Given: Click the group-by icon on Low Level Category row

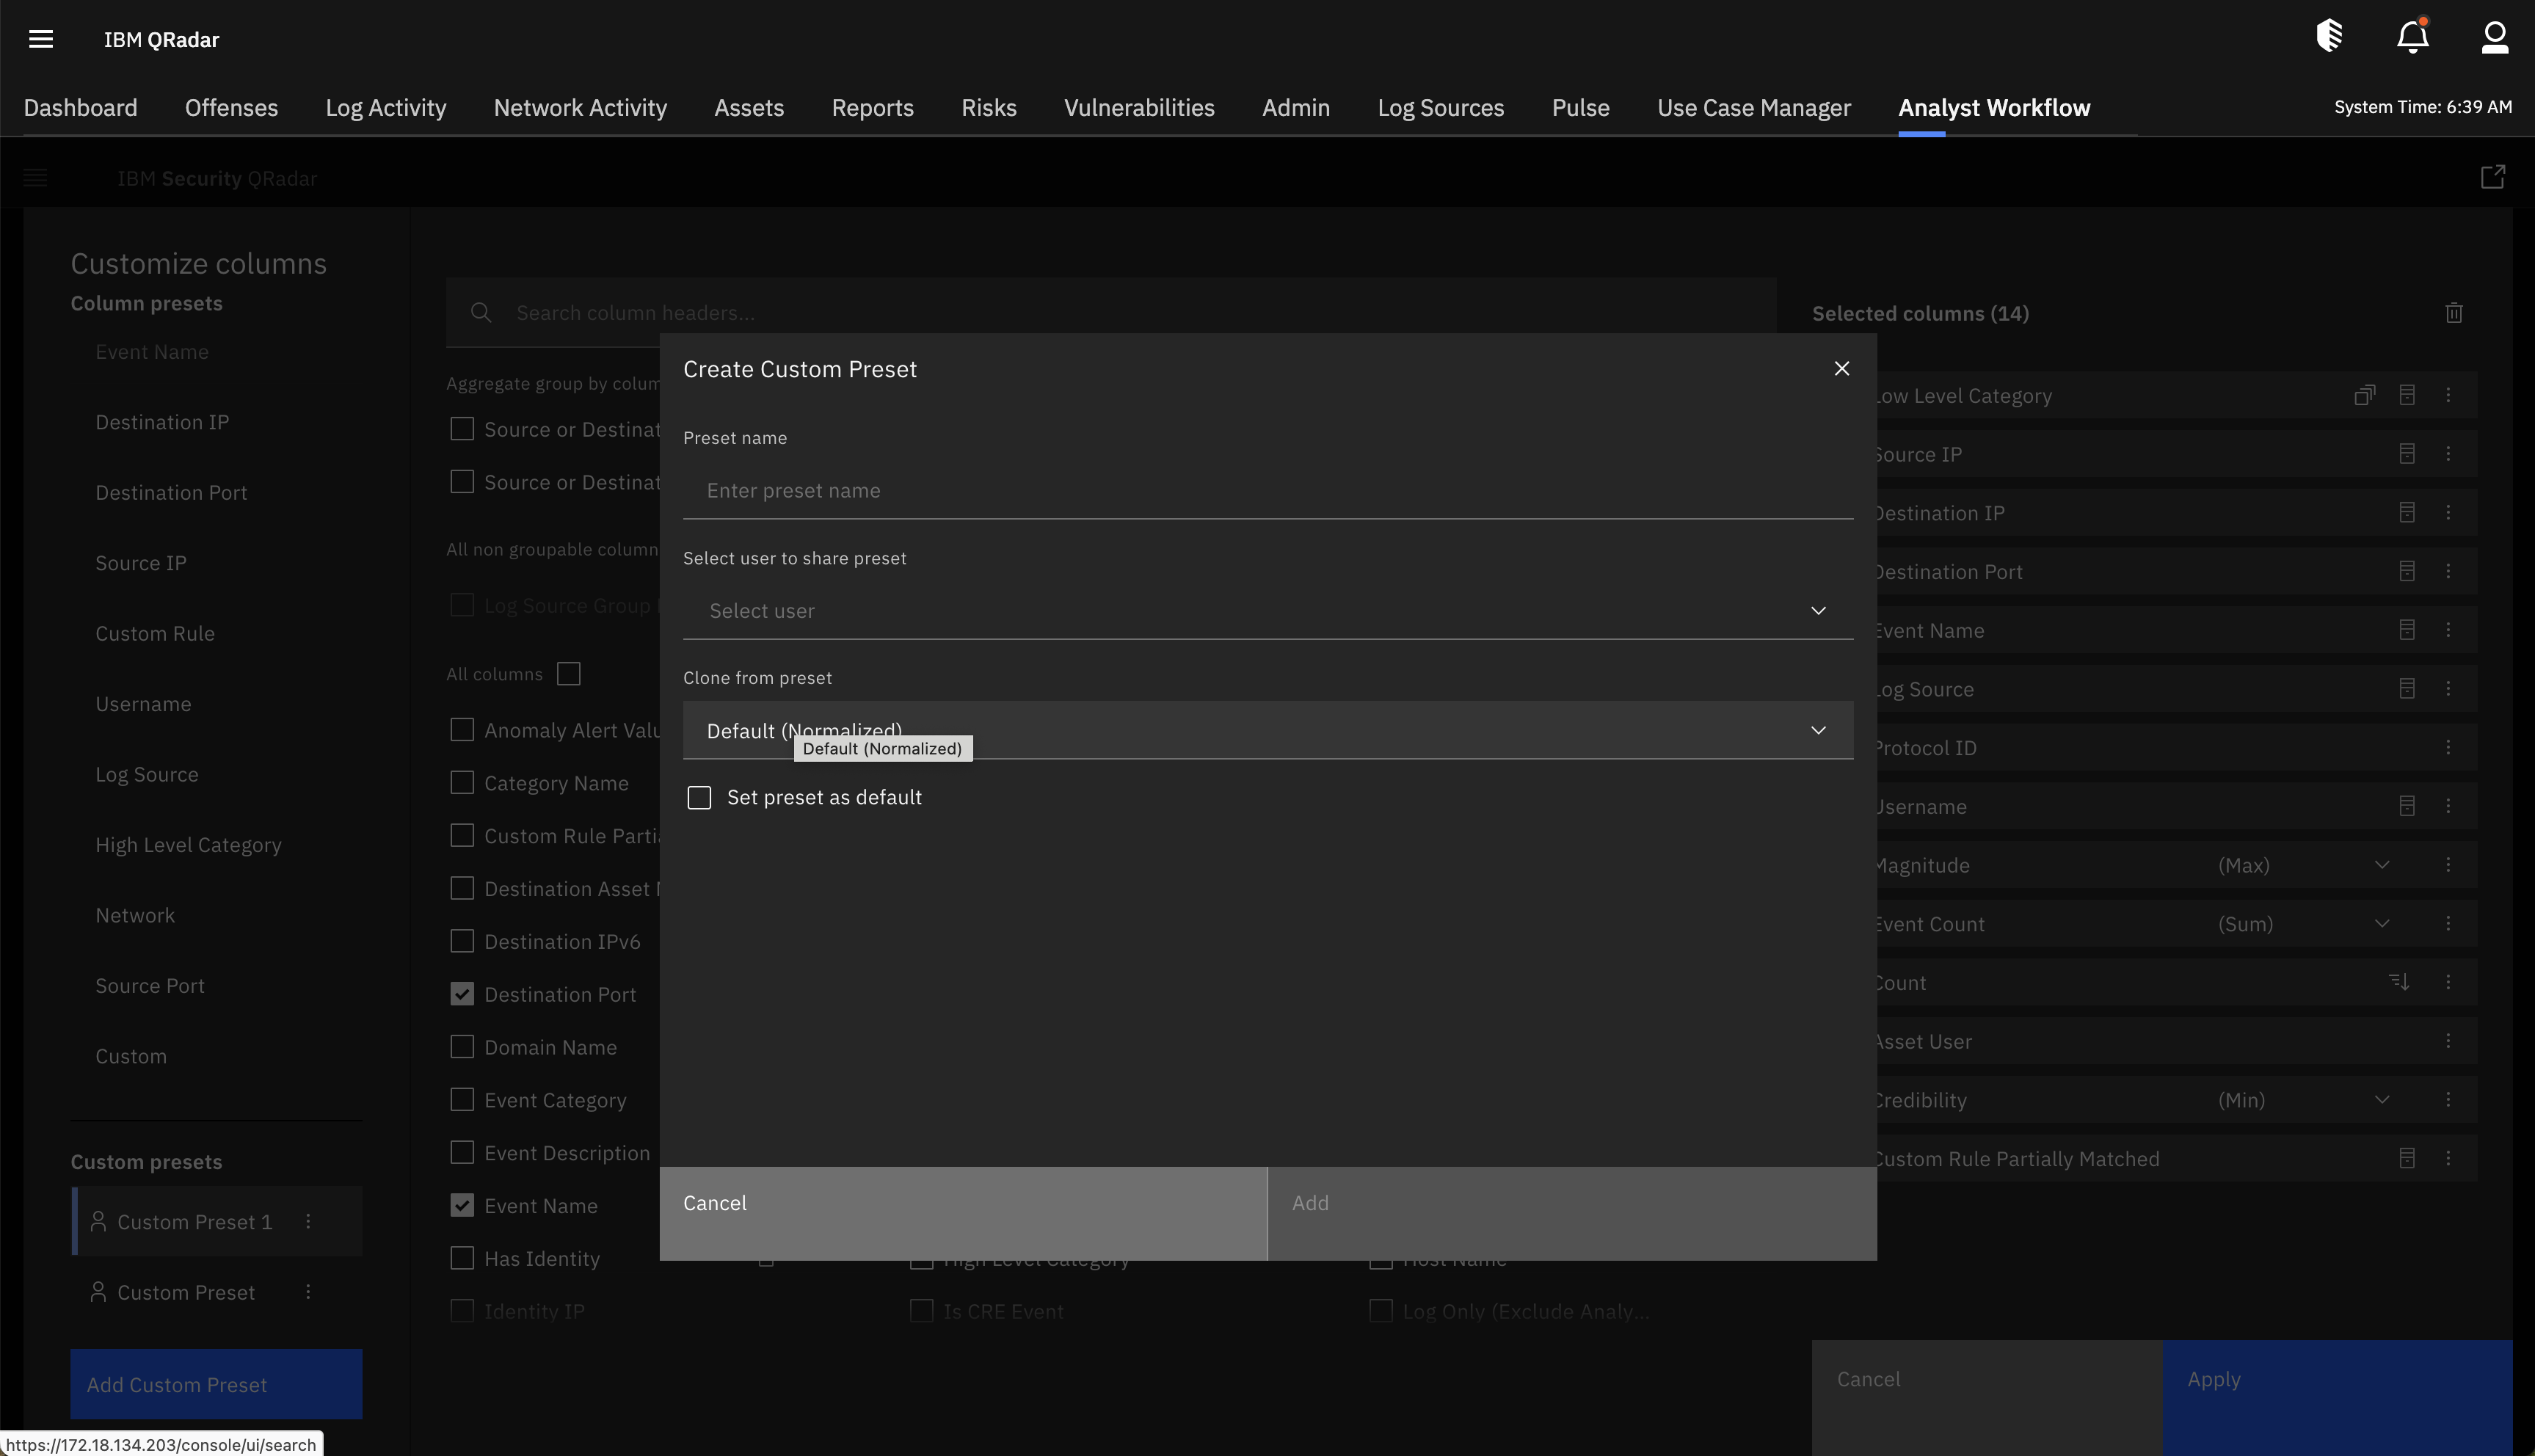Looking at the screenshot, I should point(2364,394).
